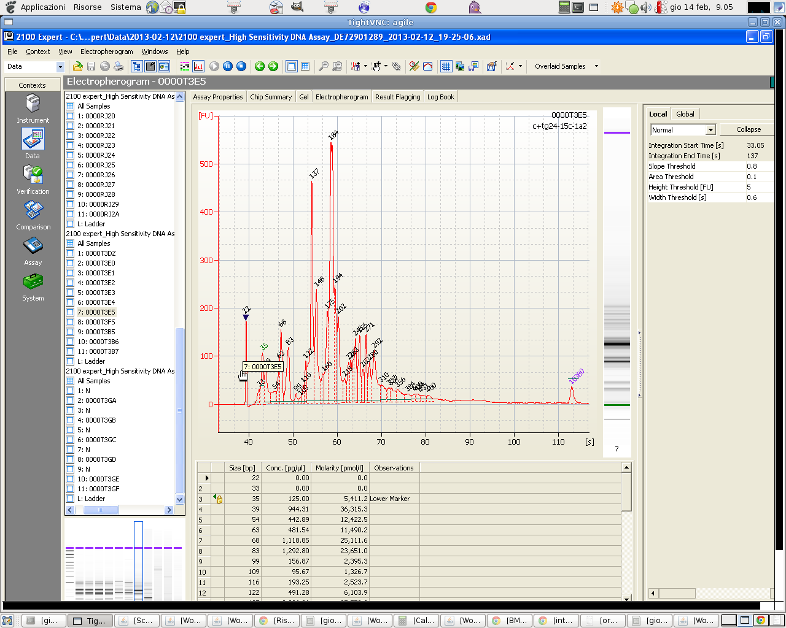Image resolution: width=786 pixels, height=628 pixels.
Task: Expand the signal scale icon dropdown arrow
Action: 365,66
